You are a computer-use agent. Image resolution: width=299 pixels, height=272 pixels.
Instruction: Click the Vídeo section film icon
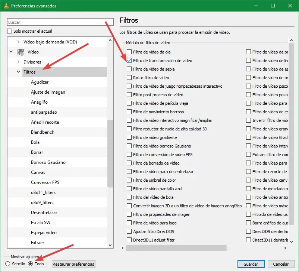click(21, 52)
